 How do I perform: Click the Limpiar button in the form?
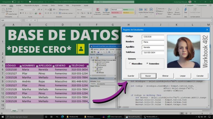[183, 76]
